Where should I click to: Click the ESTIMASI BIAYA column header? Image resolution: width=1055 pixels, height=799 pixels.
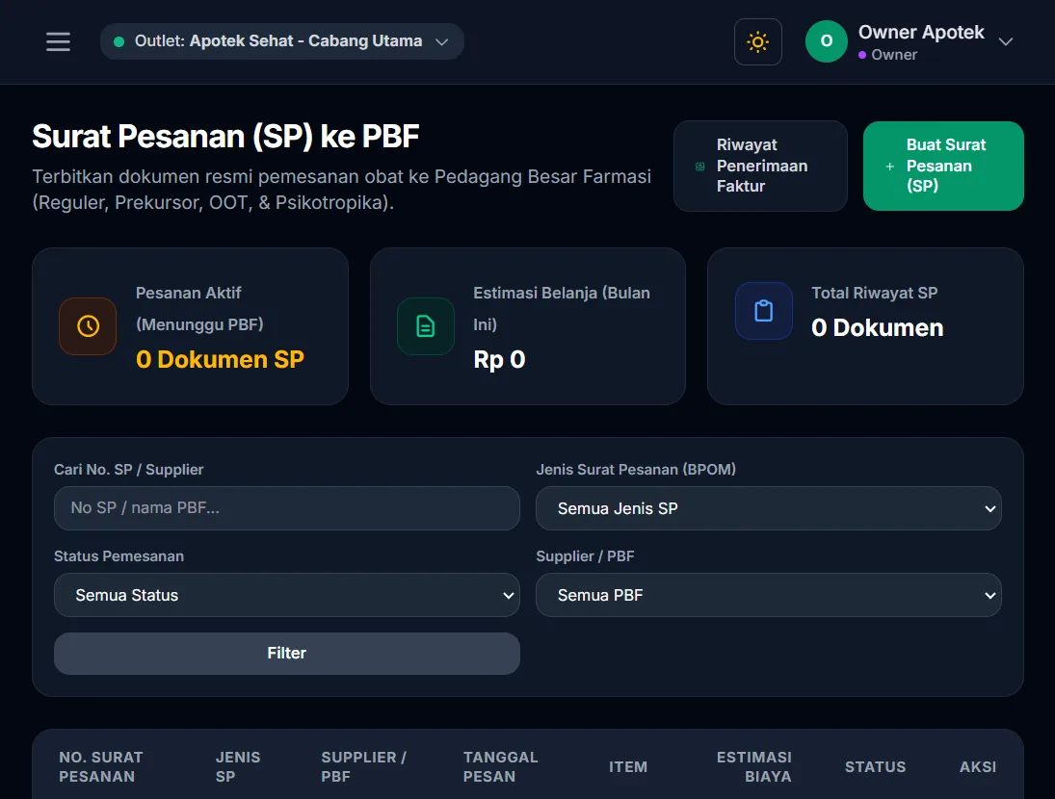coord(753,766)
